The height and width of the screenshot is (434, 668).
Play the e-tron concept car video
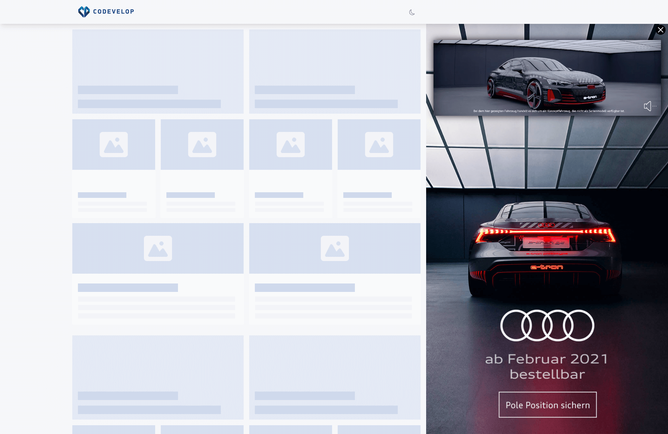[x=547, y=78]
